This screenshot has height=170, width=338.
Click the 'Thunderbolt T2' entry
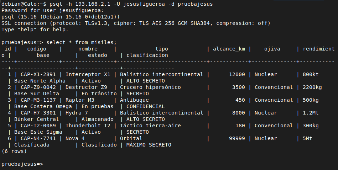point(88,126)
